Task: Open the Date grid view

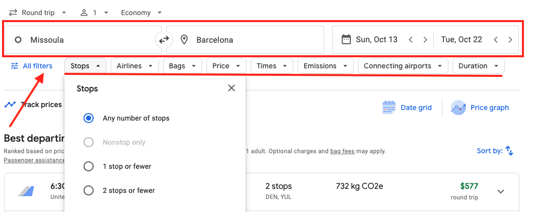Action: click(x=407, y=108)
